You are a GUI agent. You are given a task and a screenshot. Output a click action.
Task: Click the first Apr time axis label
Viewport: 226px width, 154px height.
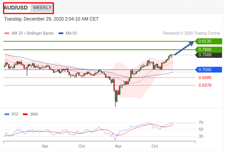(45, 146)
